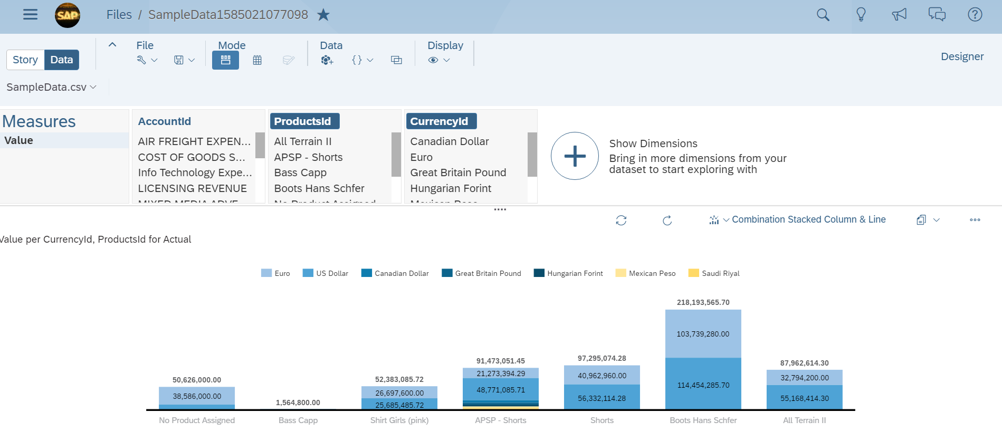The width and height of the screenshot is (1002, 431).
Task: Open the save options dropdown
Action: coord(184,60)
